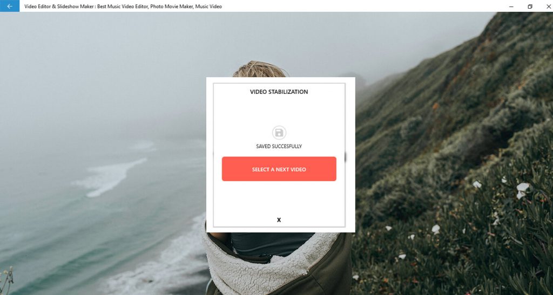
Task: Go back using the title bar arrow
Action: 10,6
